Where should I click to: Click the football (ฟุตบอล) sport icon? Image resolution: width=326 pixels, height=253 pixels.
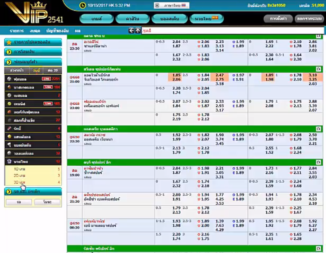click(x=9, y=79)
